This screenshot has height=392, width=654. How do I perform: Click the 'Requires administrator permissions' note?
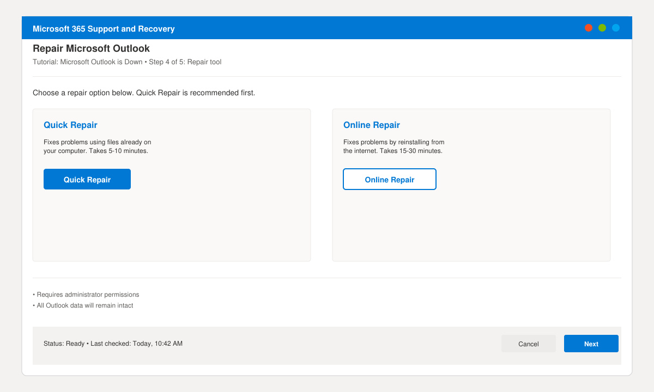[x=86, y=295]
